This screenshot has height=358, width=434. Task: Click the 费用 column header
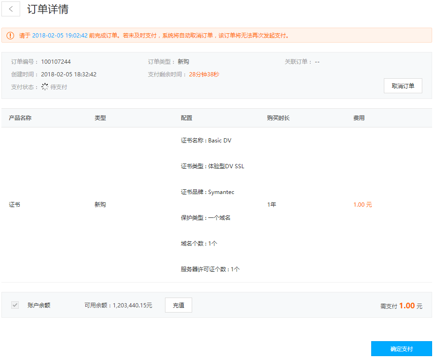coord(359,118)
